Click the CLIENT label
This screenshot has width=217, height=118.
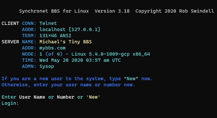pos(10,23)
